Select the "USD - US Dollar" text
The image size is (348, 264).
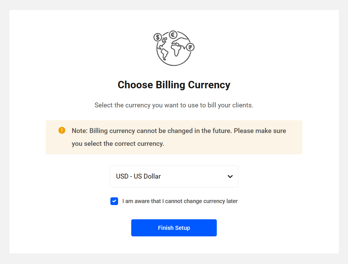(x=138, y=177)
